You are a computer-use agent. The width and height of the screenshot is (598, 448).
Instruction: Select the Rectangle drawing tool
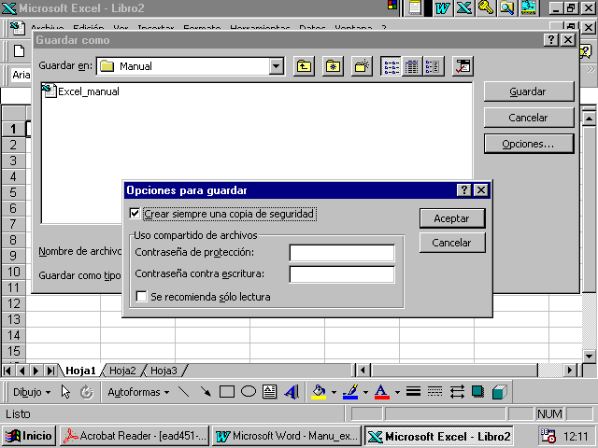click(227, 392)
